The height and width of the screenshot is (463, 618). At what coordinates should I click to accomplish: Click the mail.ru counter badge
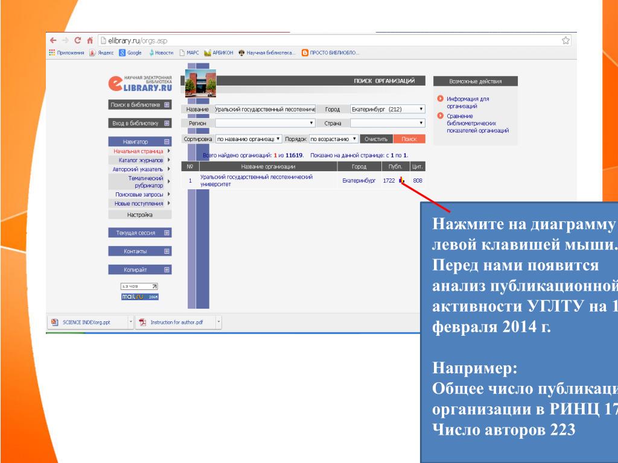140,297
